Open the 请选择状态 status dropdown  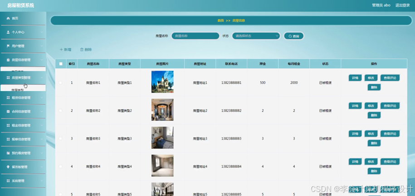click(x=256, y=36)
